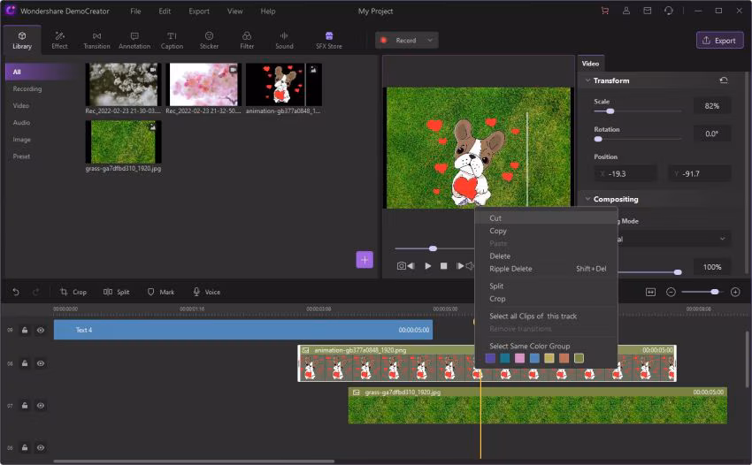752x465 pixels.
Task: Toggle lock on track 09
Action: pyautogui.click(x=25, y=330)
